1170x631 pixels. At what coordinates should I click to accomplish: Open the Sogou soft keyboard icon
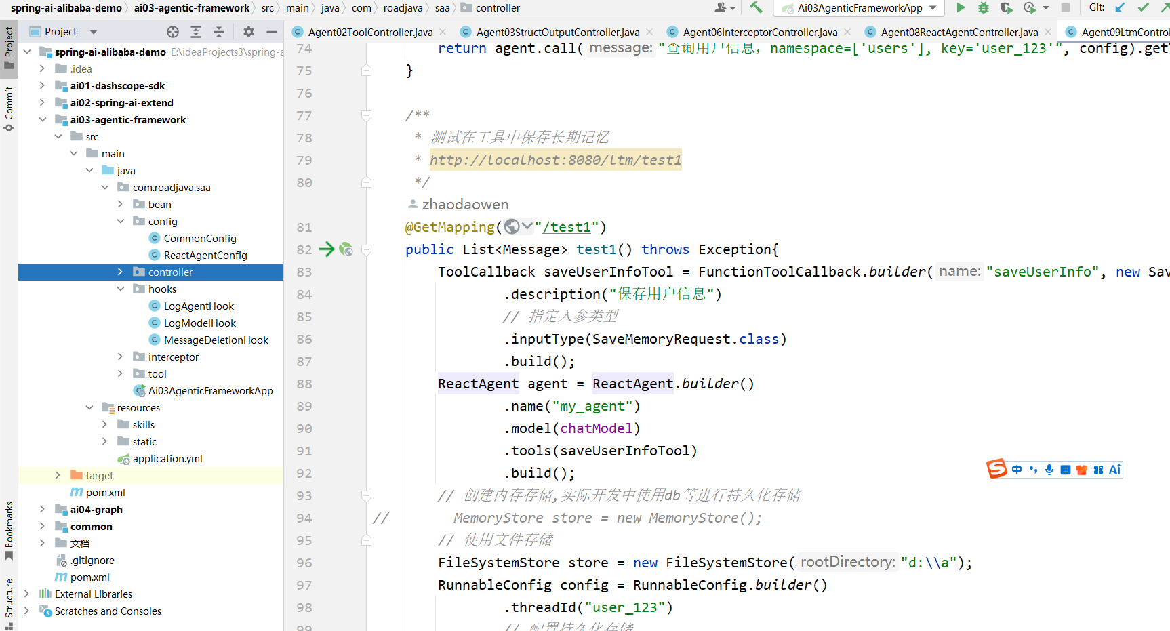coord(1066,470)
